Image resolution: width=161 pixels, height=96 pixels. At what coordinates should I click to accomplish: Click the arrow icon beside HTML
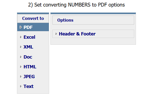point(21,67)
